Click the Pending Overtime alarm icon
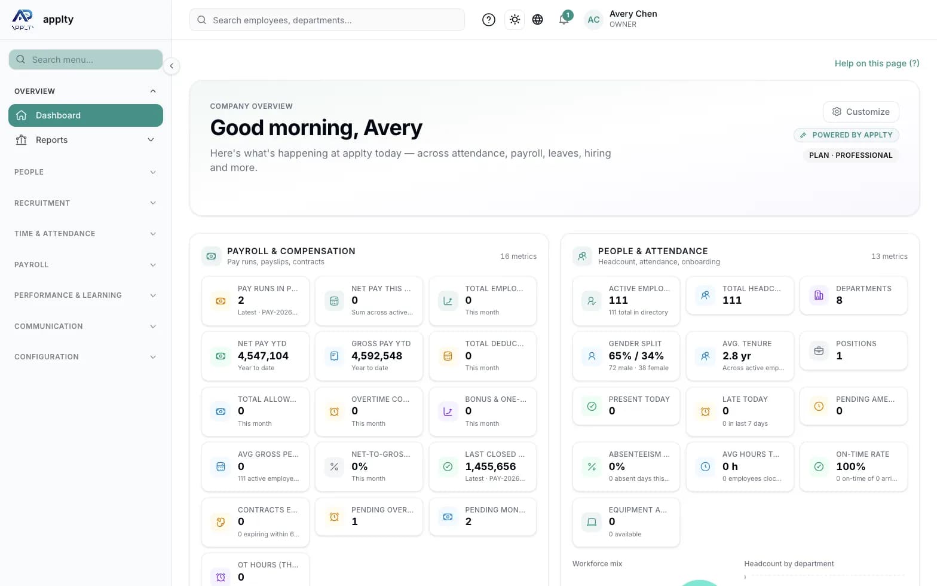Image resolution: width=937 pixels, height=586 pixels. tap(334, 517)
